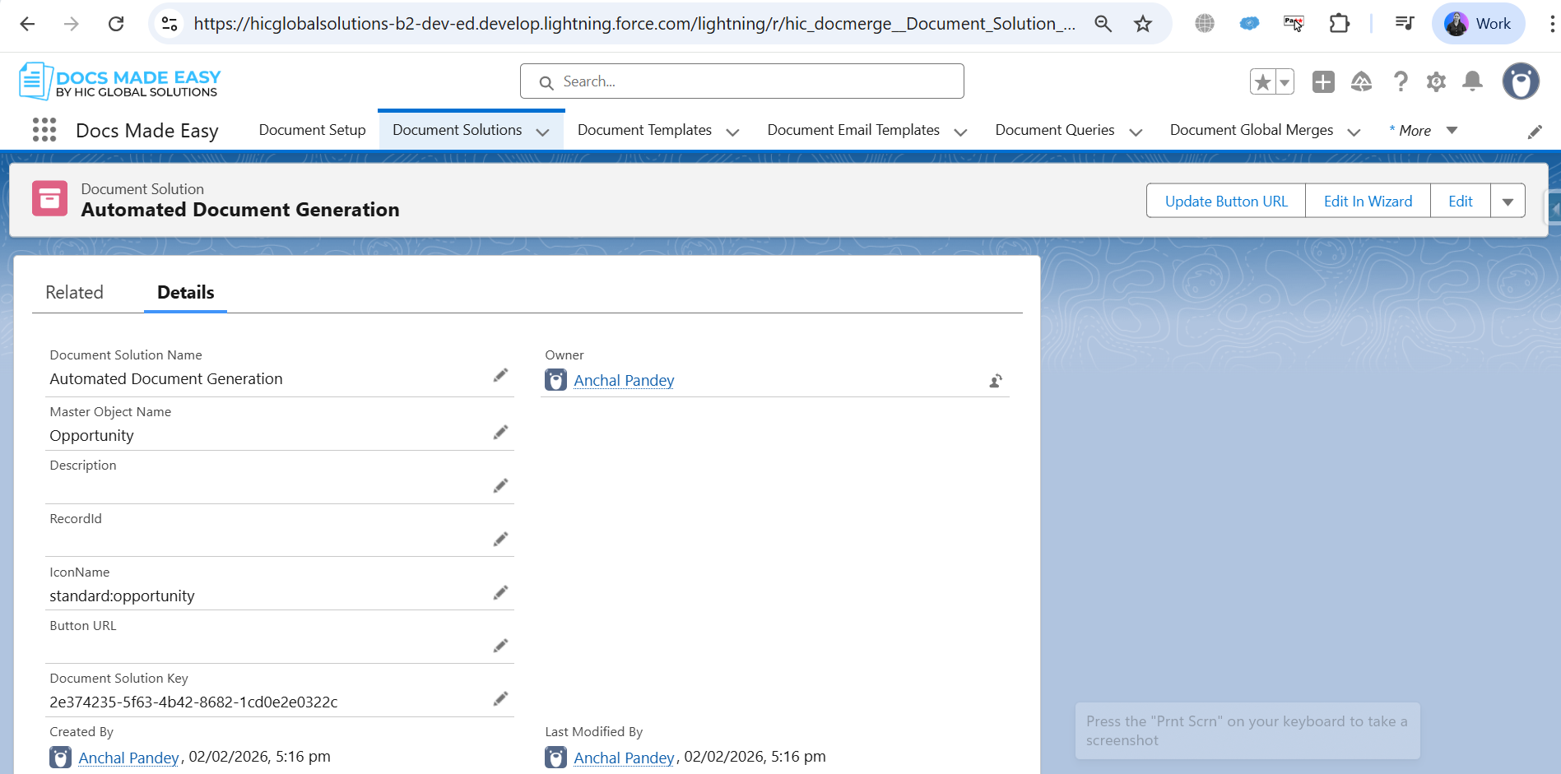Click the Salesforce Help question mark icon
The image size is (1561, 774).
1400,81
